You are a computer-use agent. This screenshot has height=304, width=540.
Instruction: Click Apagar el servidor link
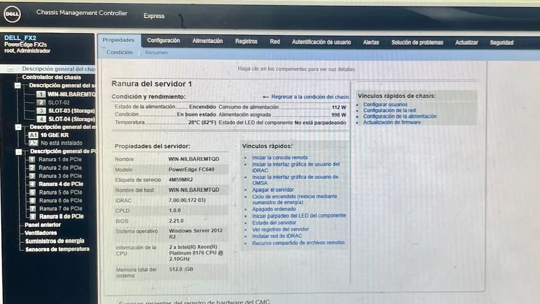tap(273, 189)
